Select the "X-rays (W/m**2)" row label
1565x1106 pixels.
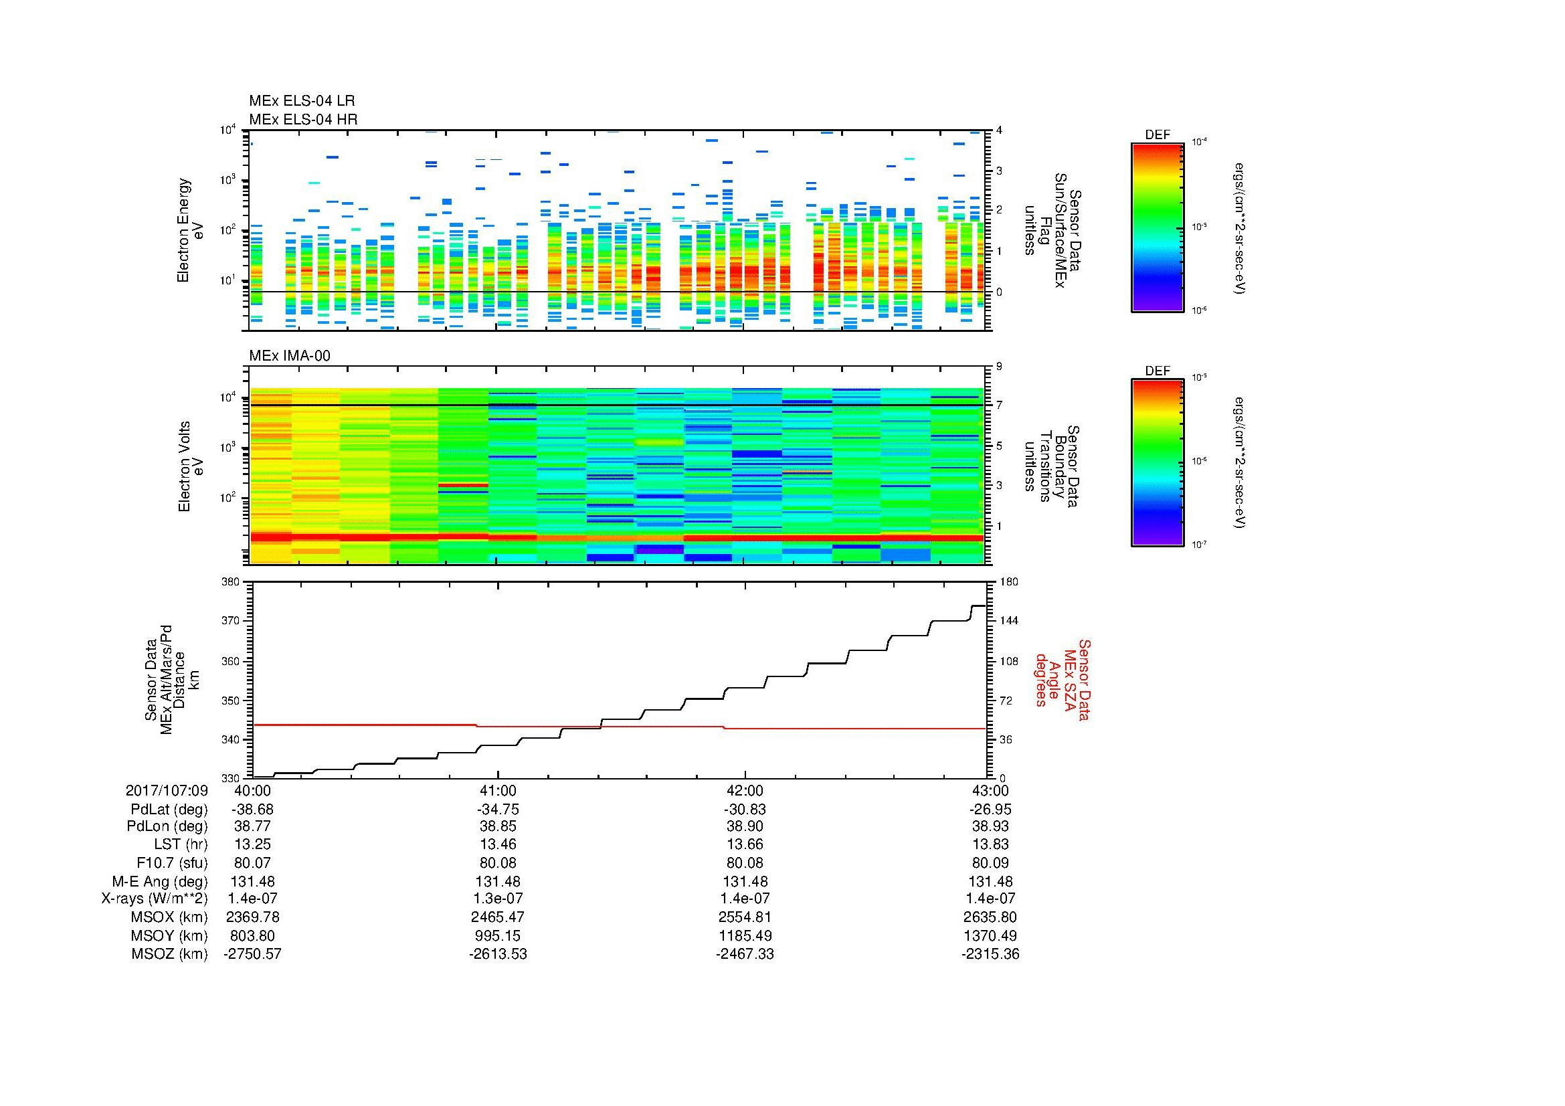(155, 899)
